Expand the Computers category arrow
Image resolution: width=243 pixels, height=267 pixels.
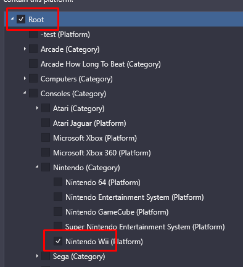[25, 78]
